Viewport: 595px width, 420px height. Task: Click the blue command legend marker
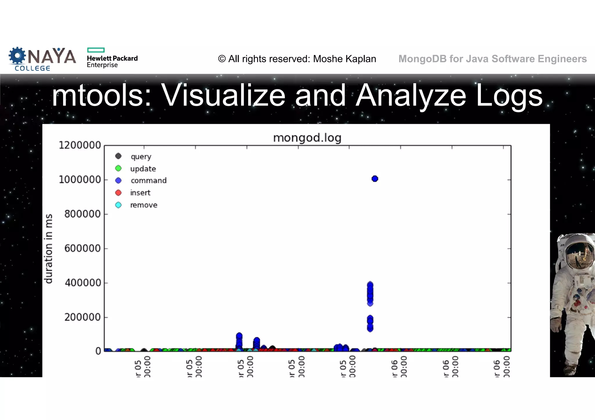pos(118,180)
